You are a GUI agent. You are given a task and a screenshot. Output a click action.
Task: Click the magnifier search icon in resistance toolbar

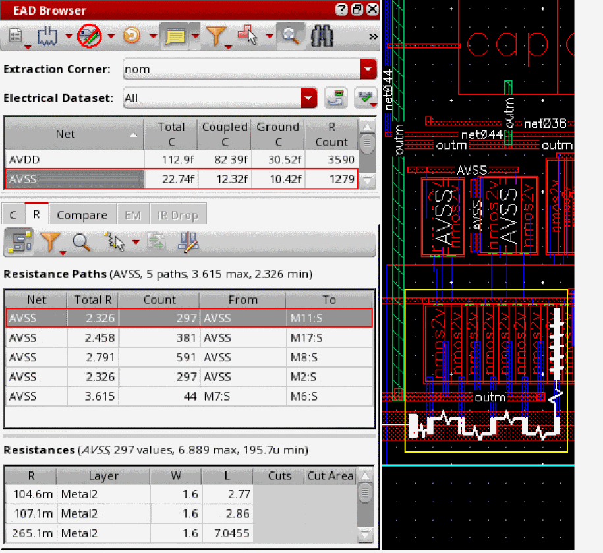click(82, 243)
